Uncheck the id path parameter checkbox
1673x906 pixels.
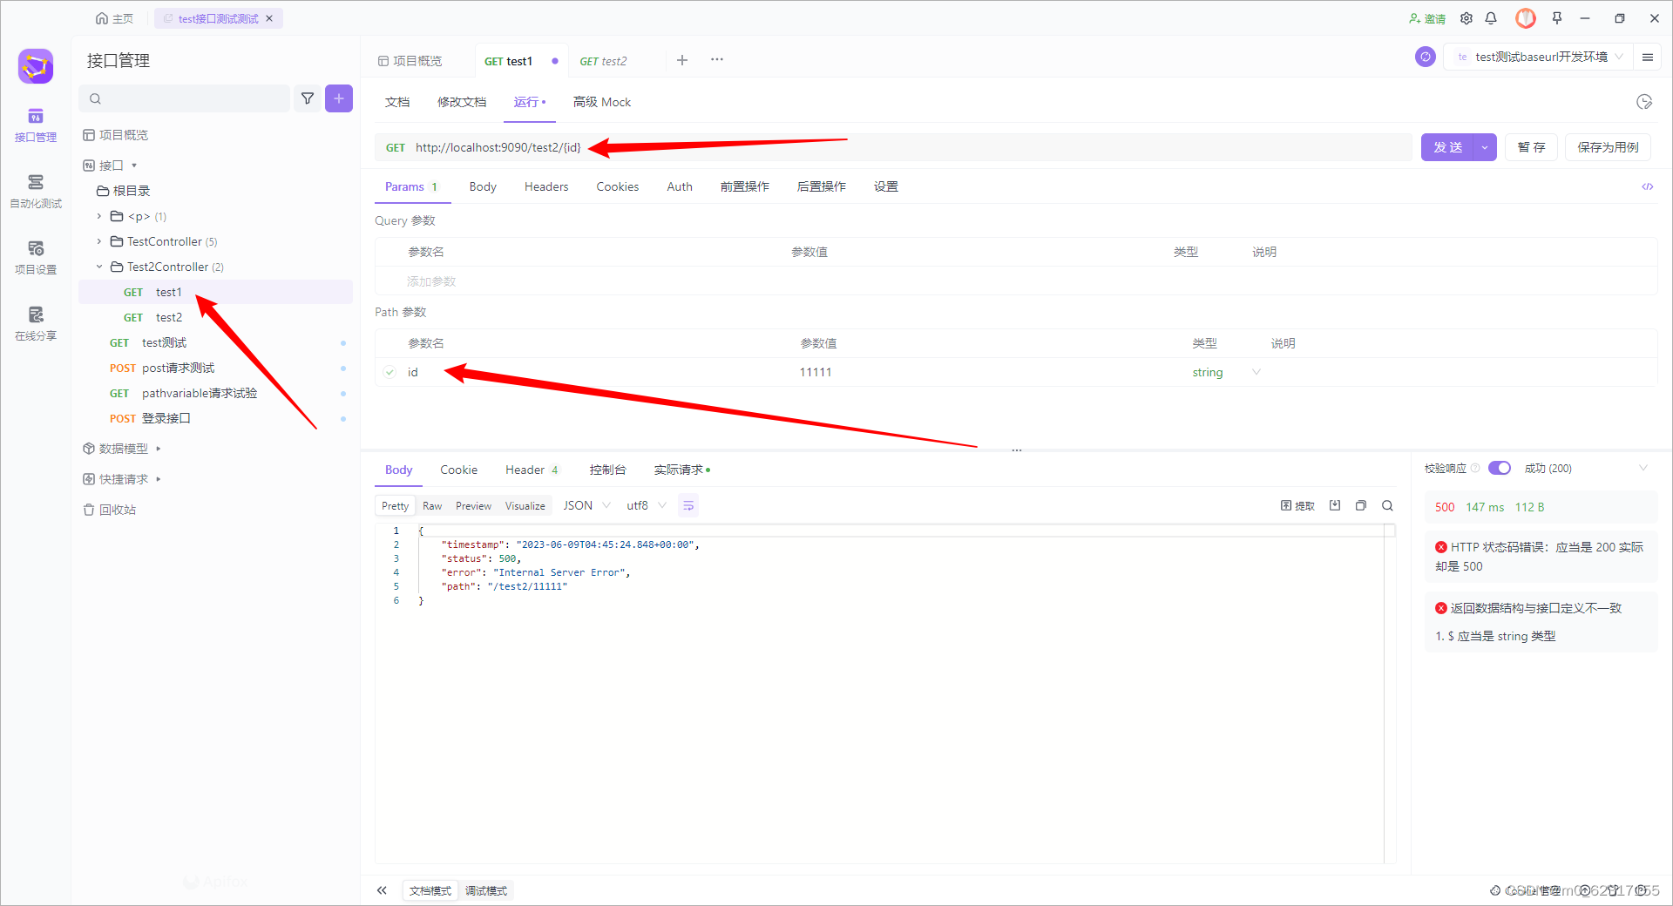click(x=389, y=372)
